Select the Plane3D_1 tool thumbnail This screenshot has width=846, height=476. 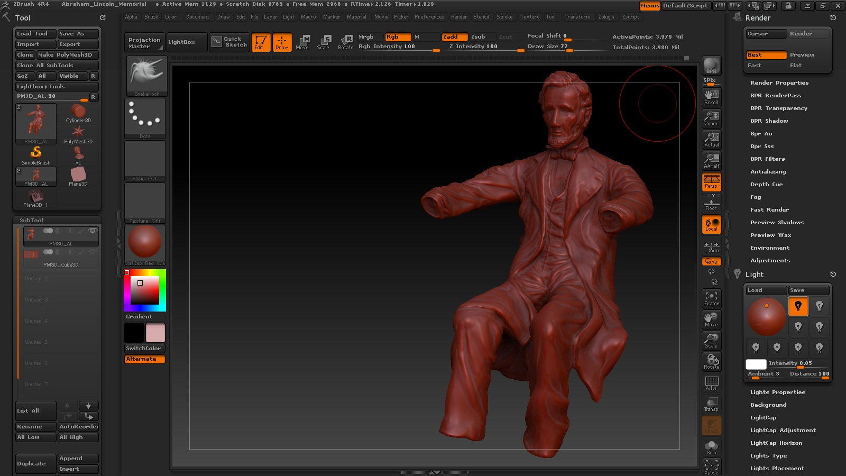(36, 198)
